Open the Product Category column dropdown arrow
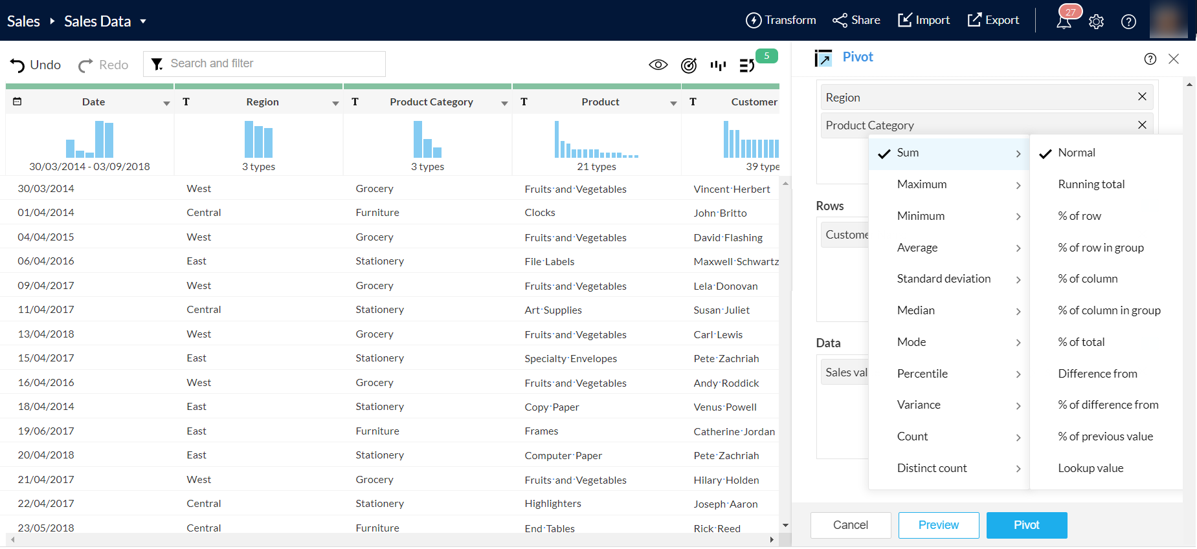The image size is (1197, 549). point(504,103)
